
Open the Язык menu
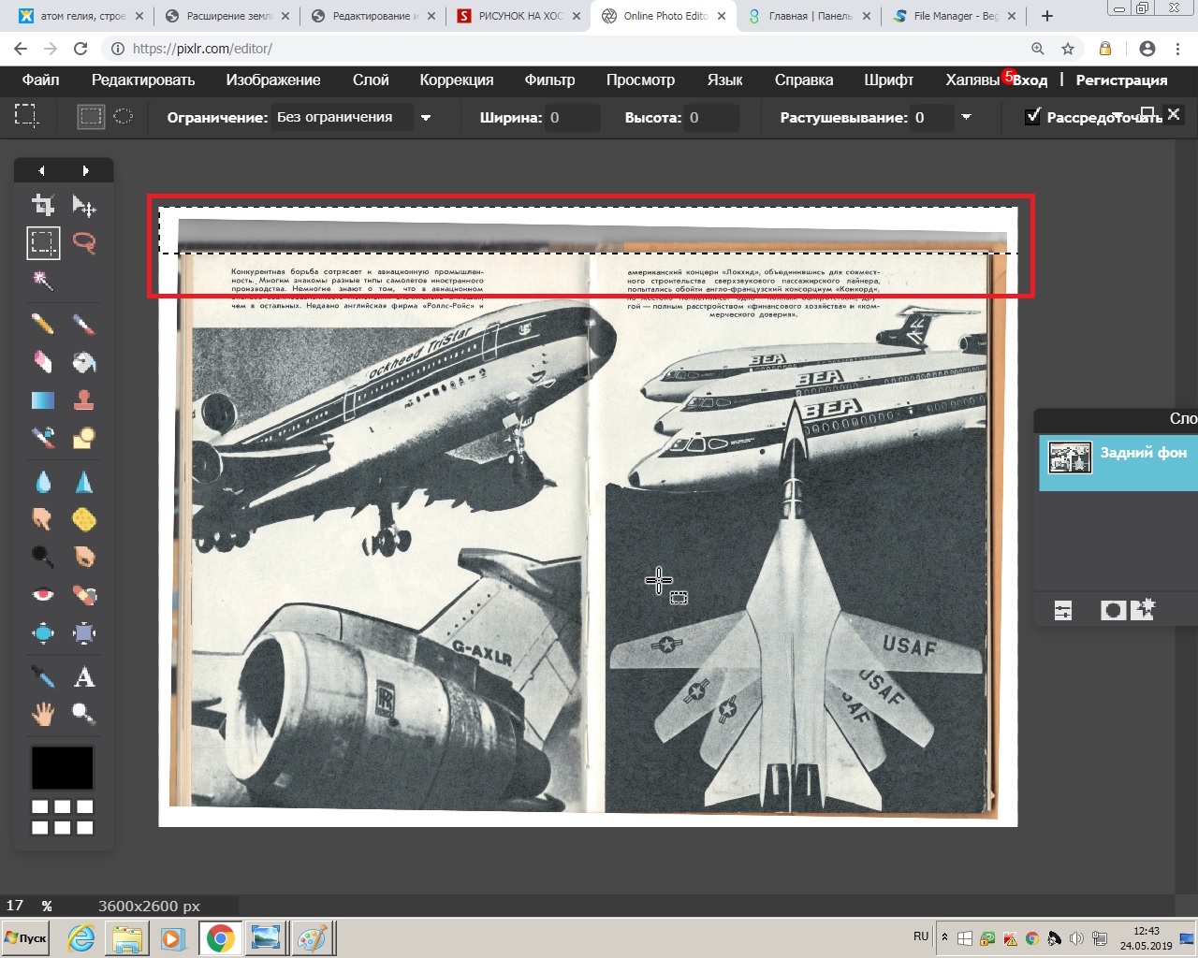(724, 80)
